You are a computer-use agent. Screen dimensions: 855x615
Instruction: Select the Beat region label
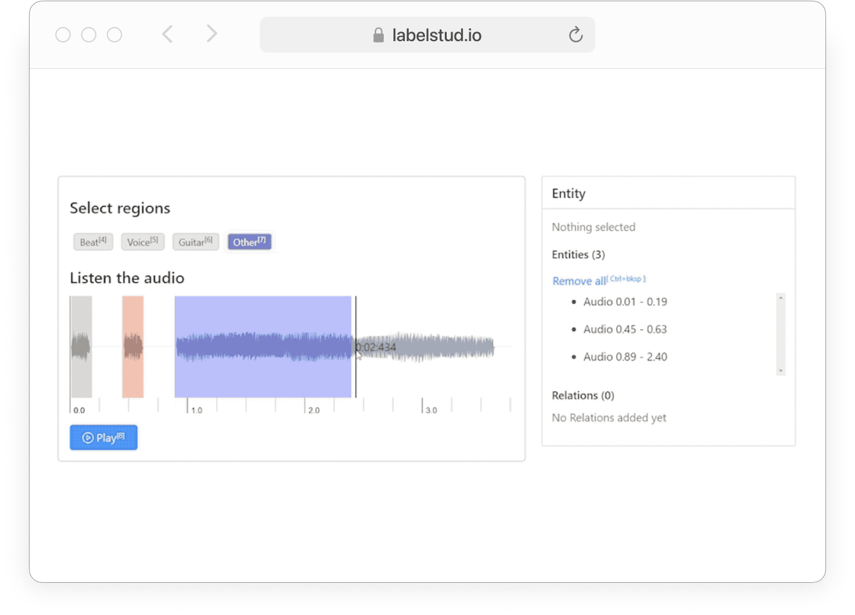click(93, 242)
